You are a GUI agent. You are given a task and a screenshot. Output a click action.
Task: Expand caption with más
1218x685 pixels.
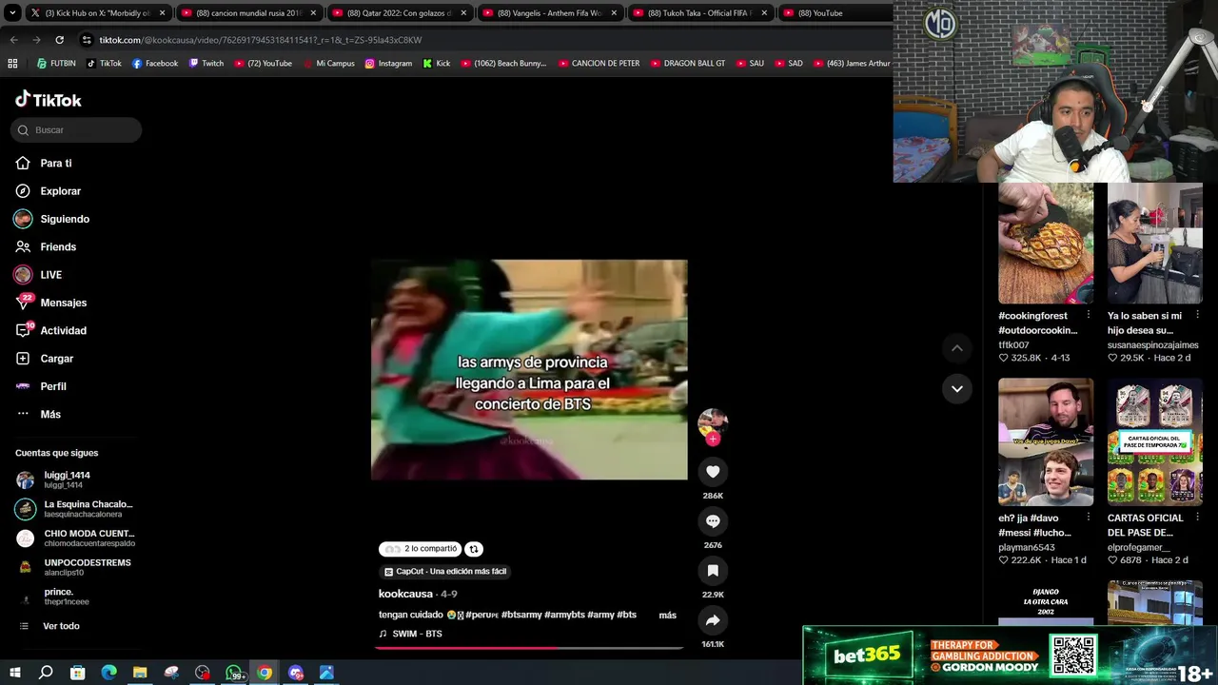coord(668,616)
